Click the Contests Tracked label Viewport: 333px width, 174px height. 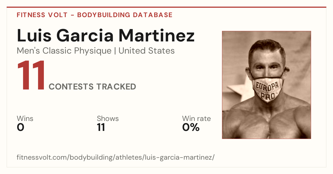tap(92, 87)
